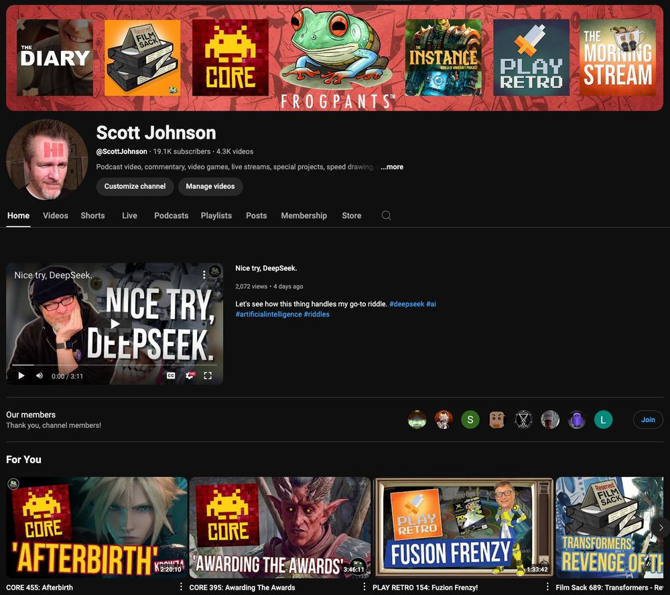This screenshot has width=670, height=595.
Task: Open CORE 395 Awarding The Awards thumbnail
Action: click(x=280, y=527)
